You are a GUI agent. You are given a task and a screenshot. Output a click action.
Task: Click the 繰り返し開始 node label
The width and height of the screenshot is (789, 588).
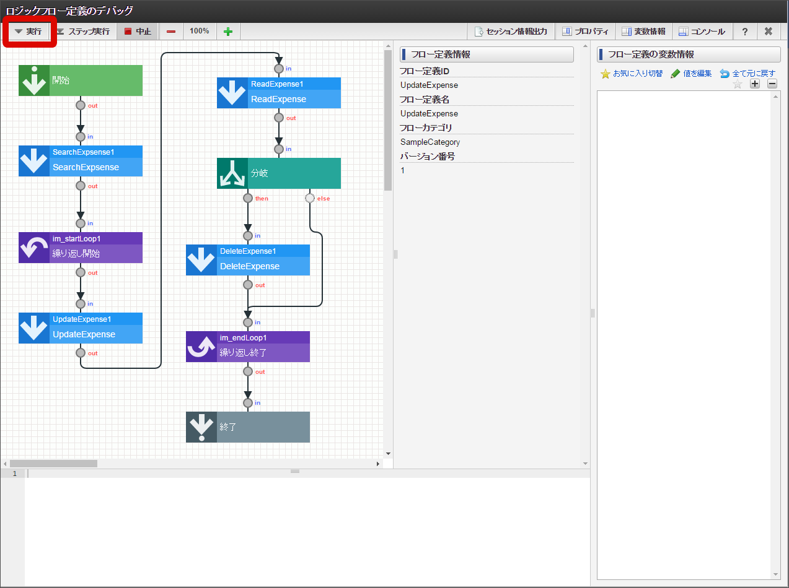(x=76, y=254)
